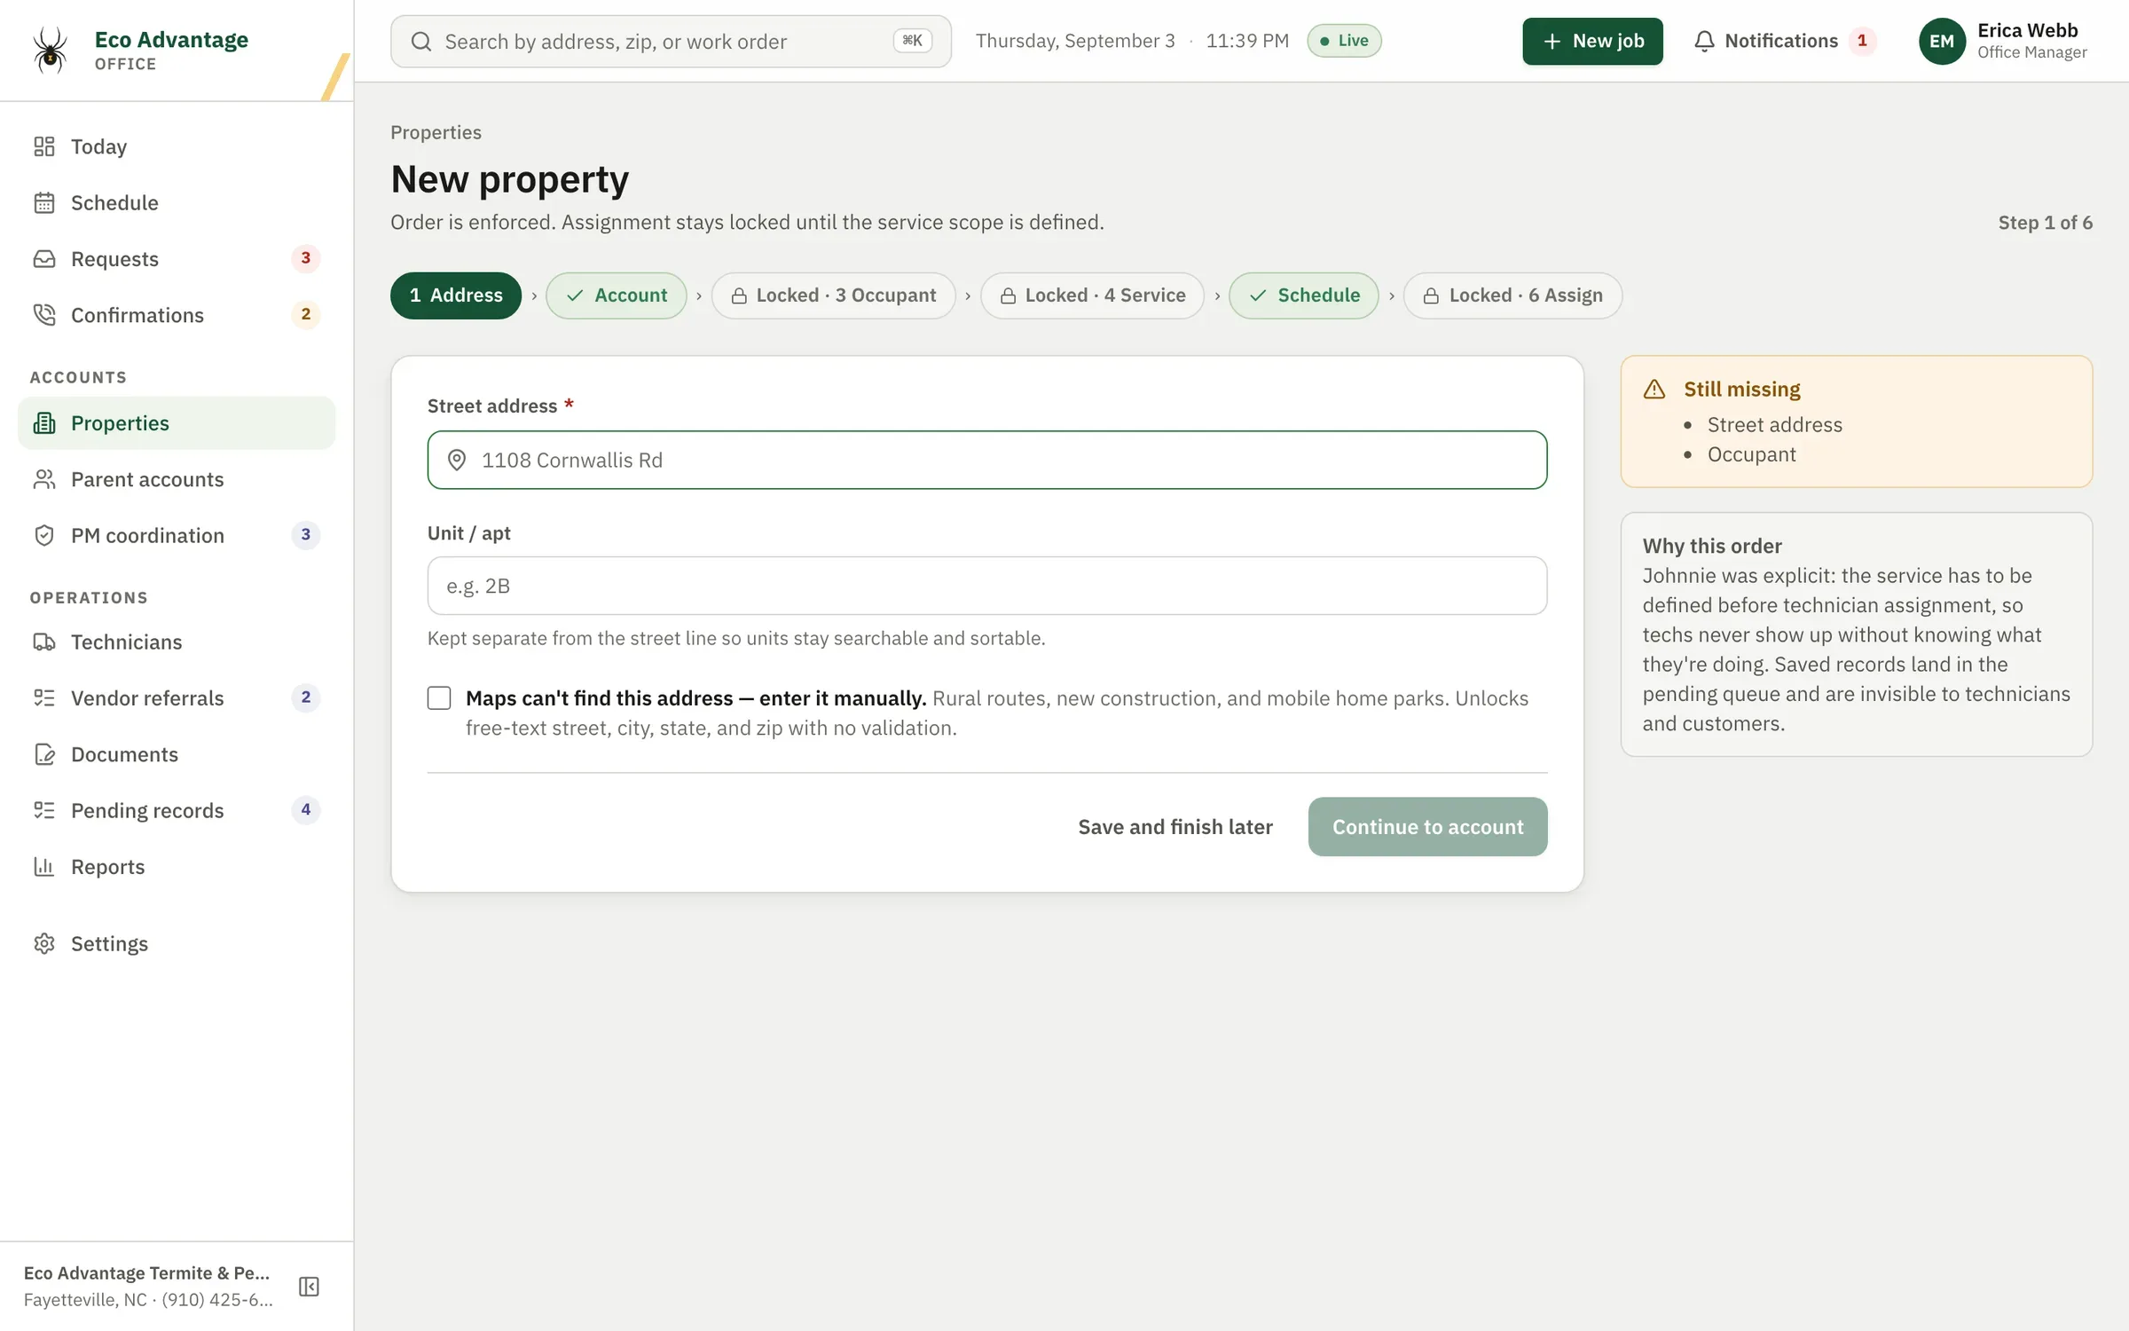The image size is (2129, 1331).
Task: Click the Eco Advantage spider logo
Action: coord(50,49)
